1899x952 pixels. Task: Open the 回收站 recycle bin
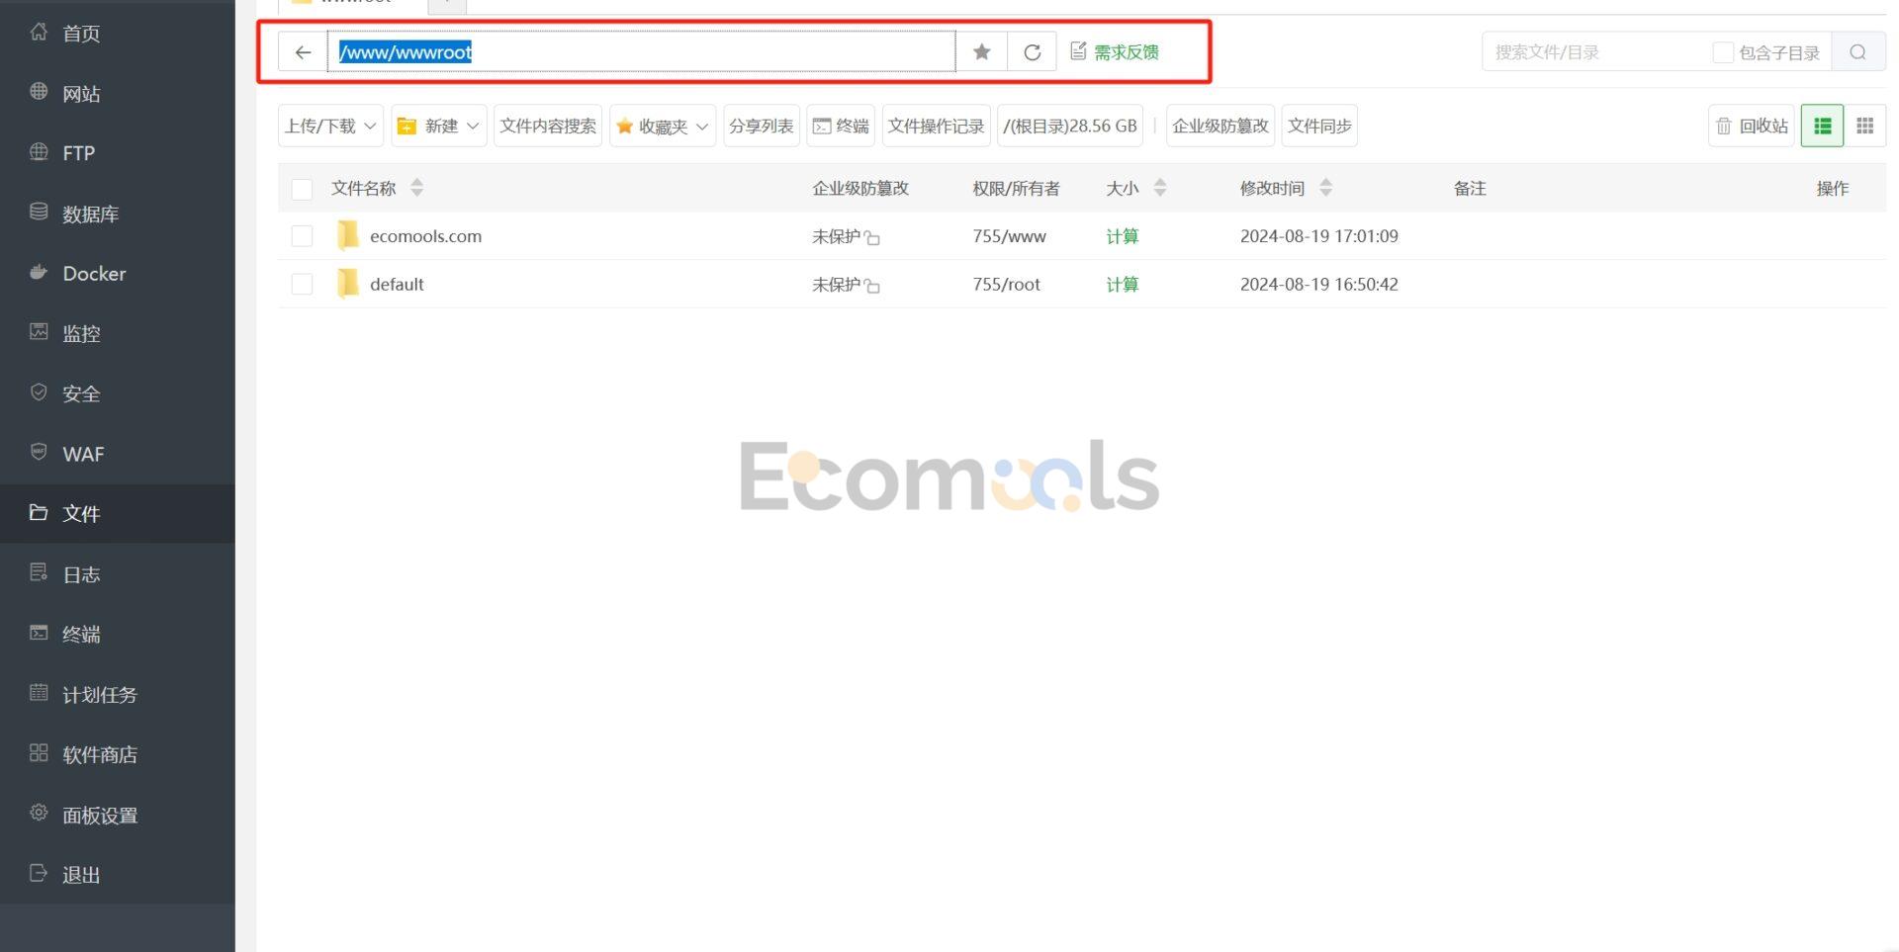point(1751,126)
